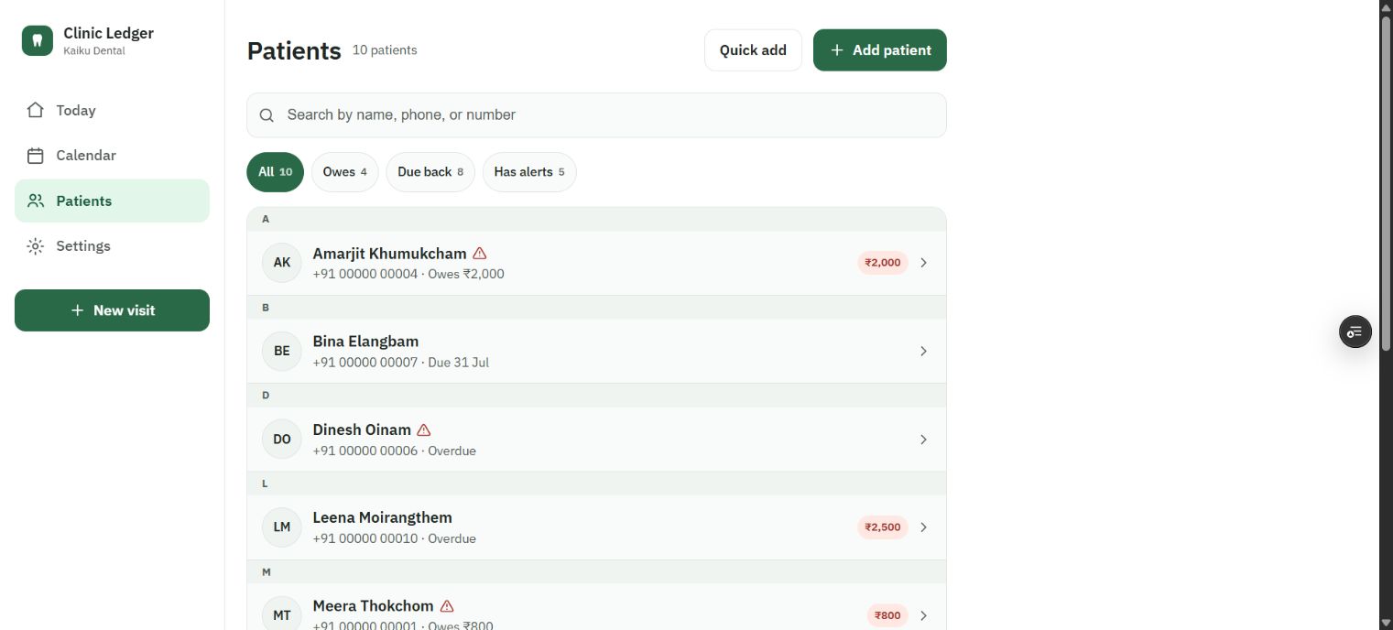Filter patients by Has alerts
The image size is (1393, 630).
(529, 172)
